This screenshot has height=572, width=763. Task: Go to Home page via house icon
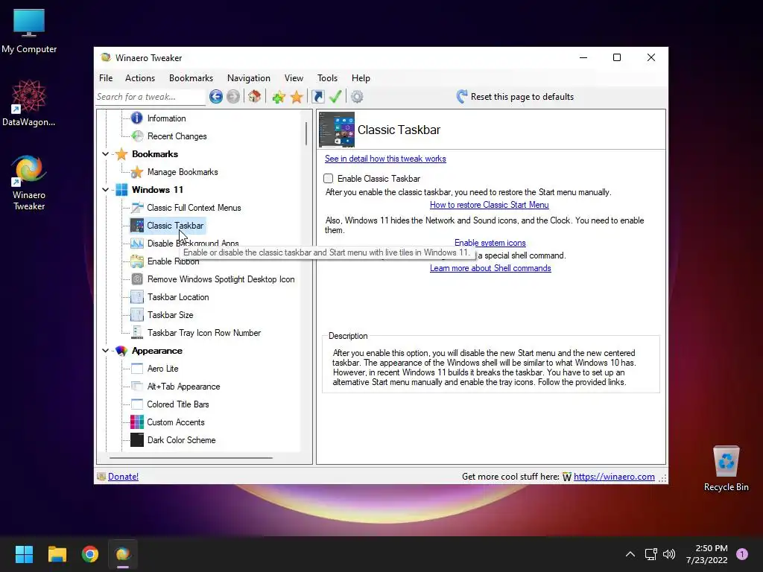pyautogui.click(x=255, y=97)
